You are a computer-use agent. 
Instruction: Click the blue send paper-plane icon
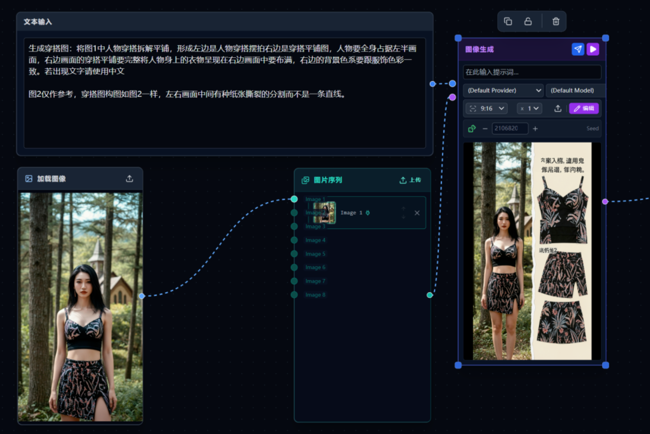click(578, 49)
